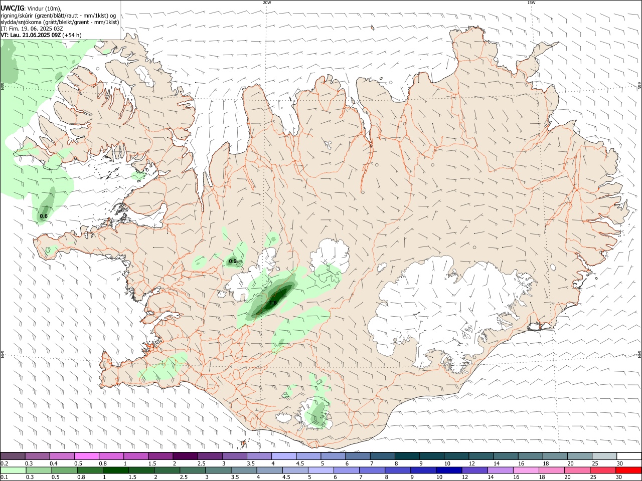Click the red-pink 25 swatch in lower legend

point(602,470)
